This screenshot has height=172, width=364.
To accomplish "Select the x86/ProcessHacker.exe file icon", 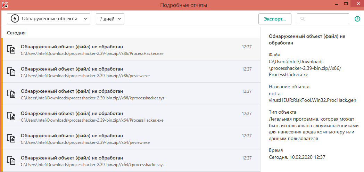I will pos(11,49).
